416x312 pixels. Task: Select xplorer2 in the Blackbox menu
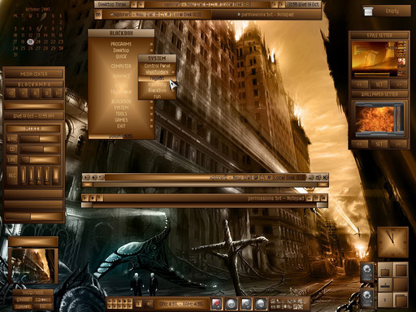pyautogui.click(x=121, y=76)
